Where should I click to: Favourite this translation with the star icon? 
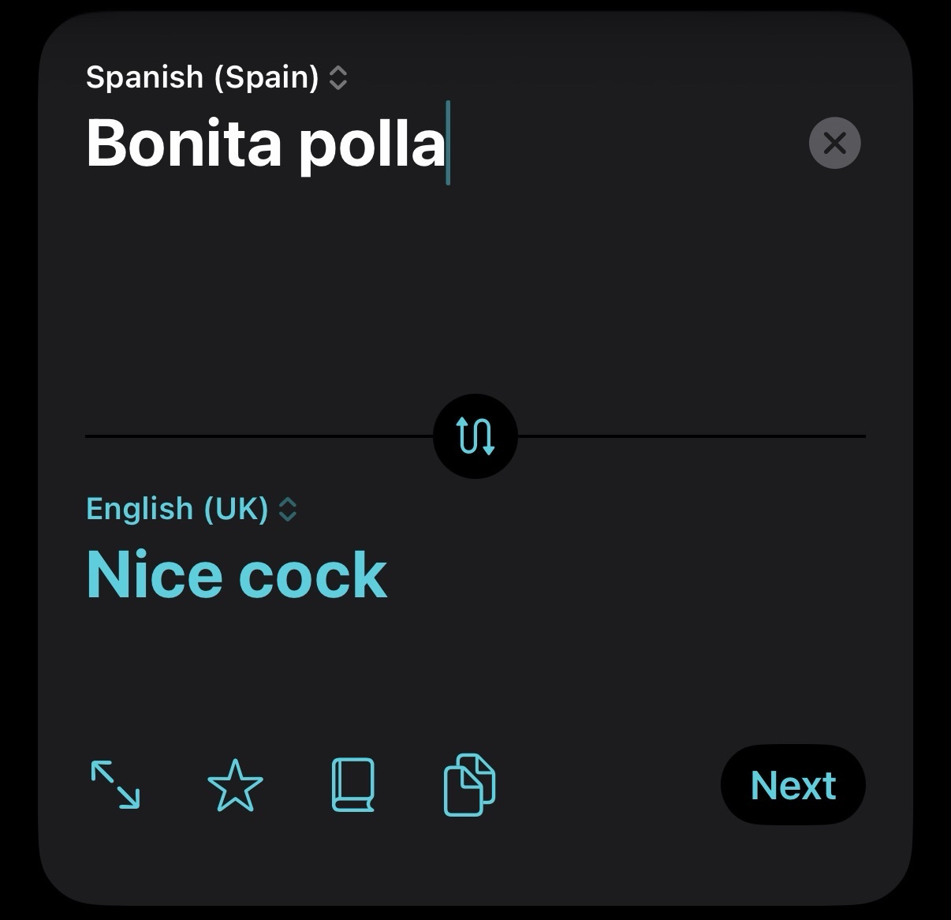point(235,785)
